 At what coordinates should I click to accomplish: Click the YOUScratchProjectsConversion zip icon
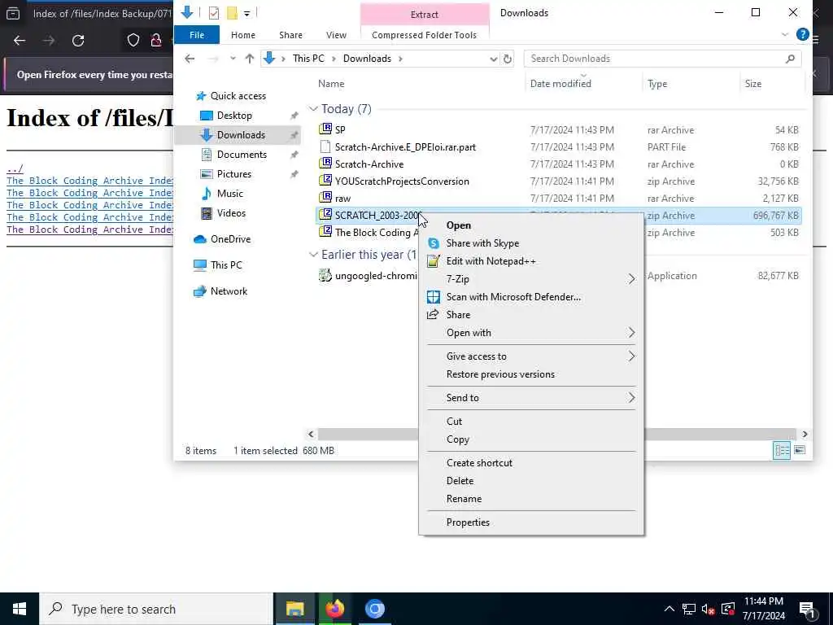pyautogui.click(x=325, y=181)
